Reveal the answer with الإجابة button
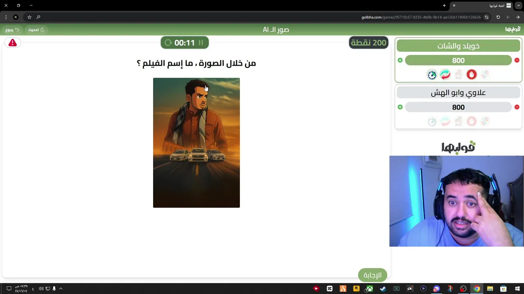Screen dimensions: 524x294 click(373, 275)
